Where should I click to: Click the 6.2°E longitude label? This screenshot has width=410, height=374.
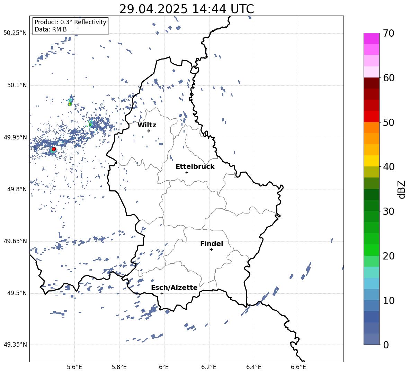(x=209, y=367)
